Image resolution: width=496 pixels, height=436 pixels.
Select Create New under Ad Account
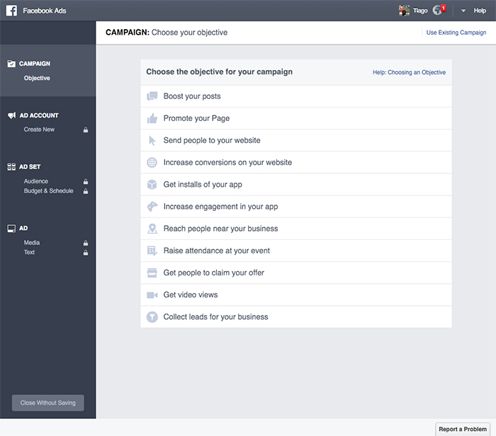point(39,130)
